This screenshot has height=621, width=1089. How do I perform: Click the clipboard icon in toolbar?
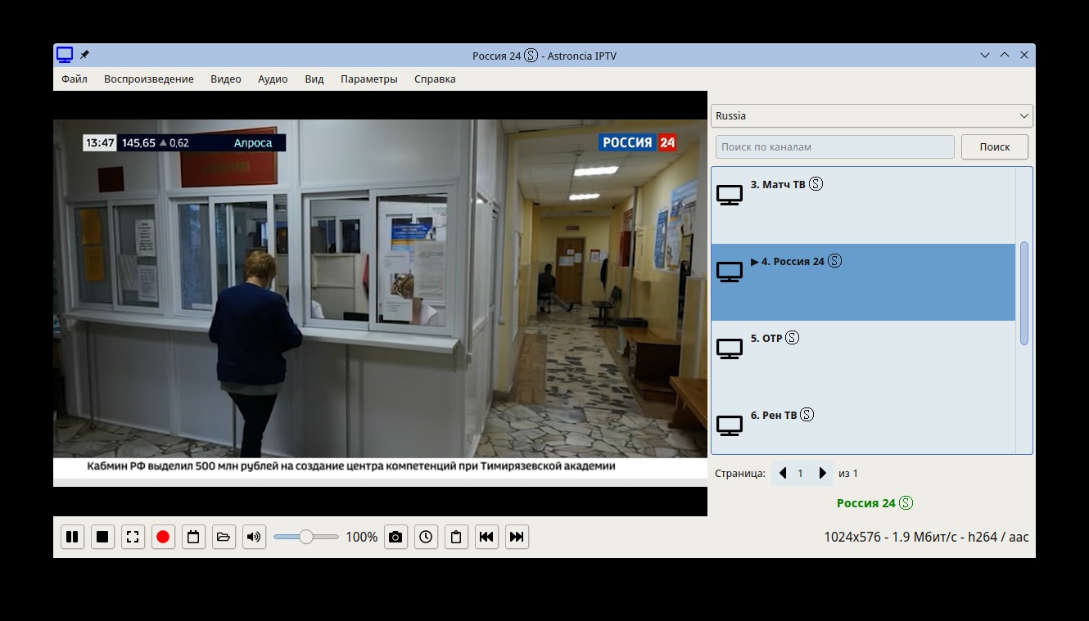point(456,537)
